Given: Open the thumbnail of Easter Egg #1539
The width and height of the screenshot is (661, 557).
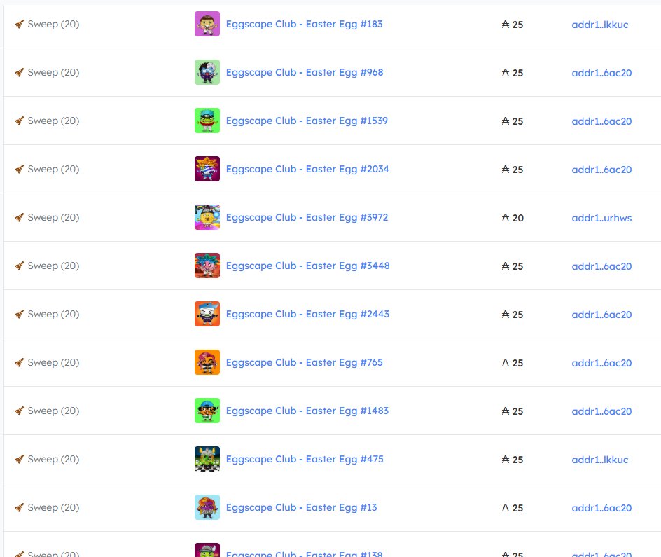Looking at the screenshot, I should (207, 121).
